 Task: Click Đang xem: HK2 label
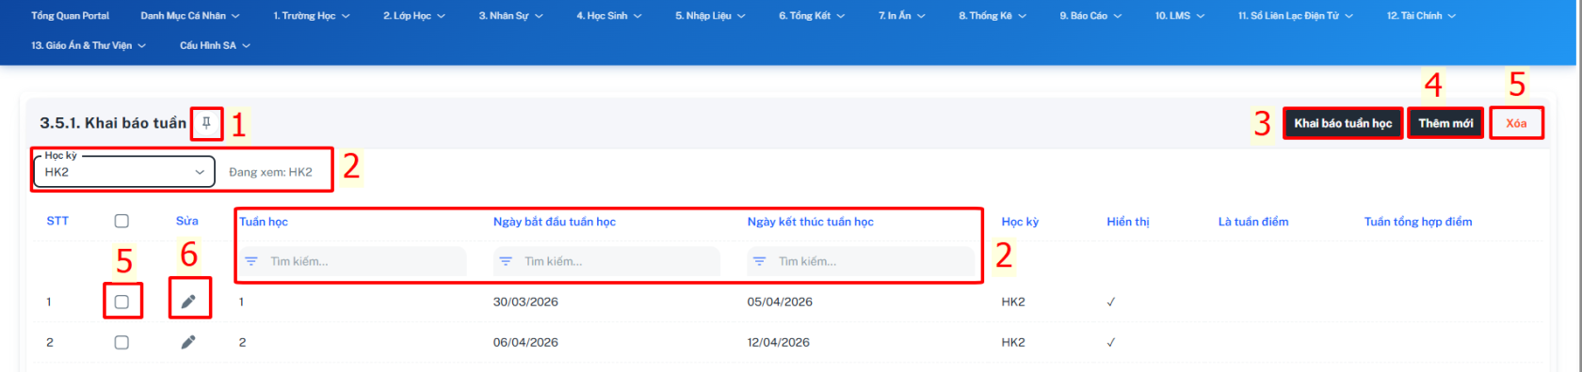pos(270,172)
